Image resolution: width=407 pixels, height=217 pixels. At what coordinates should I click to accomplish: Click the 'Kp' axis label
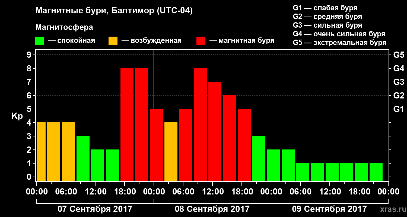pos(17,116)
